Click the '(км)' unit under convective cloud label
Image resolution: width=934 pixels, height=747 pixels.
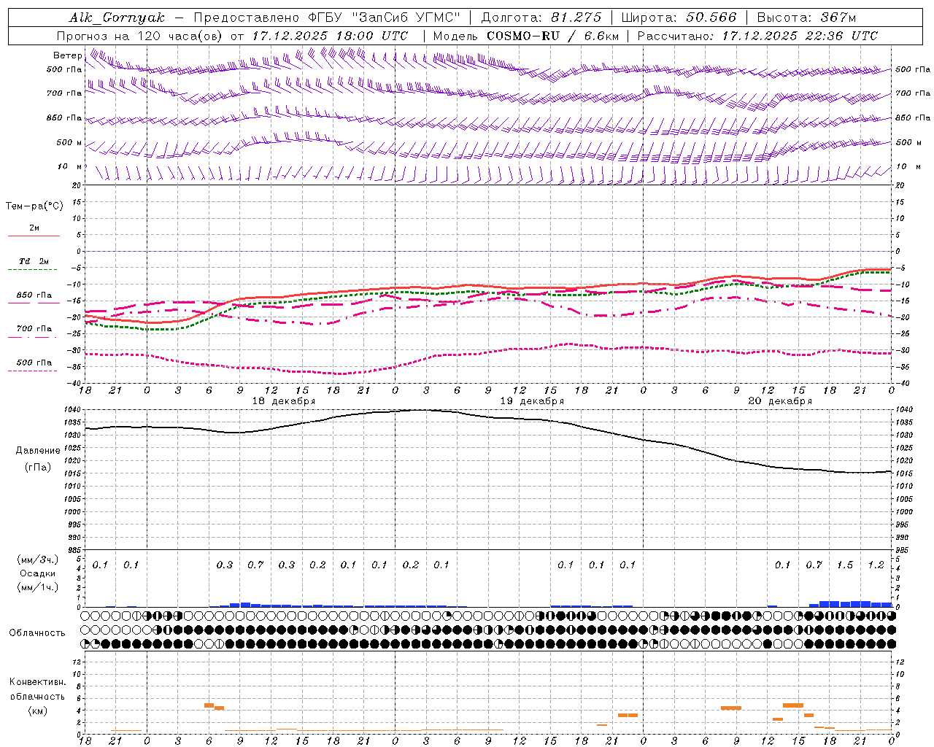(38, 711)
